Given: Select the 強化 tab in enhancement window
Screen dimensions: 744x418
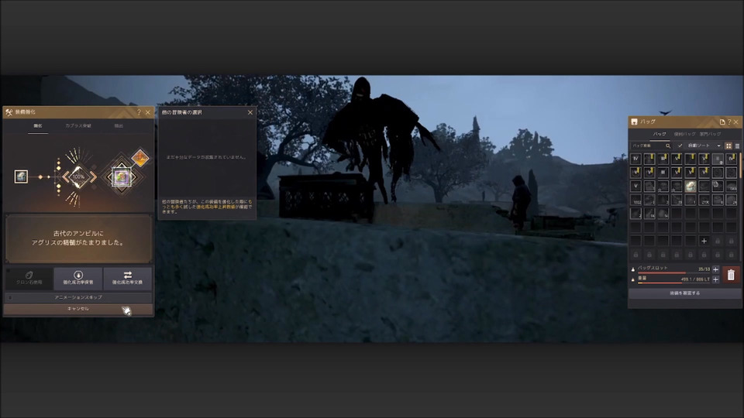Looking at the screenshot, I should (x=38, y=126).
